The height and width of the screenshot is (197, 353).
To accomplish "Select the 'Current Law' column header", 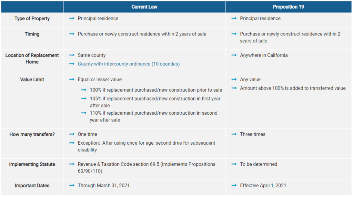I will pyautogui.click(x=144, y=7).
